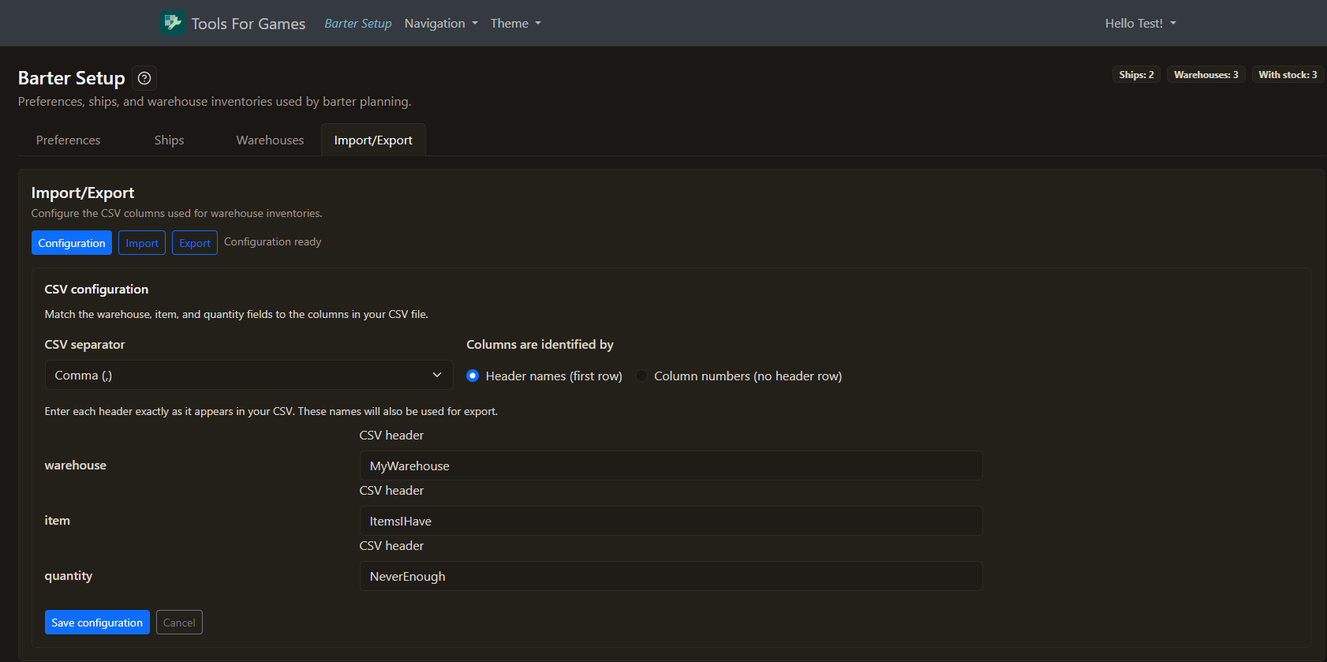Click the CSV separator label
The image size is (1327, 662).
tap(84, 345)
